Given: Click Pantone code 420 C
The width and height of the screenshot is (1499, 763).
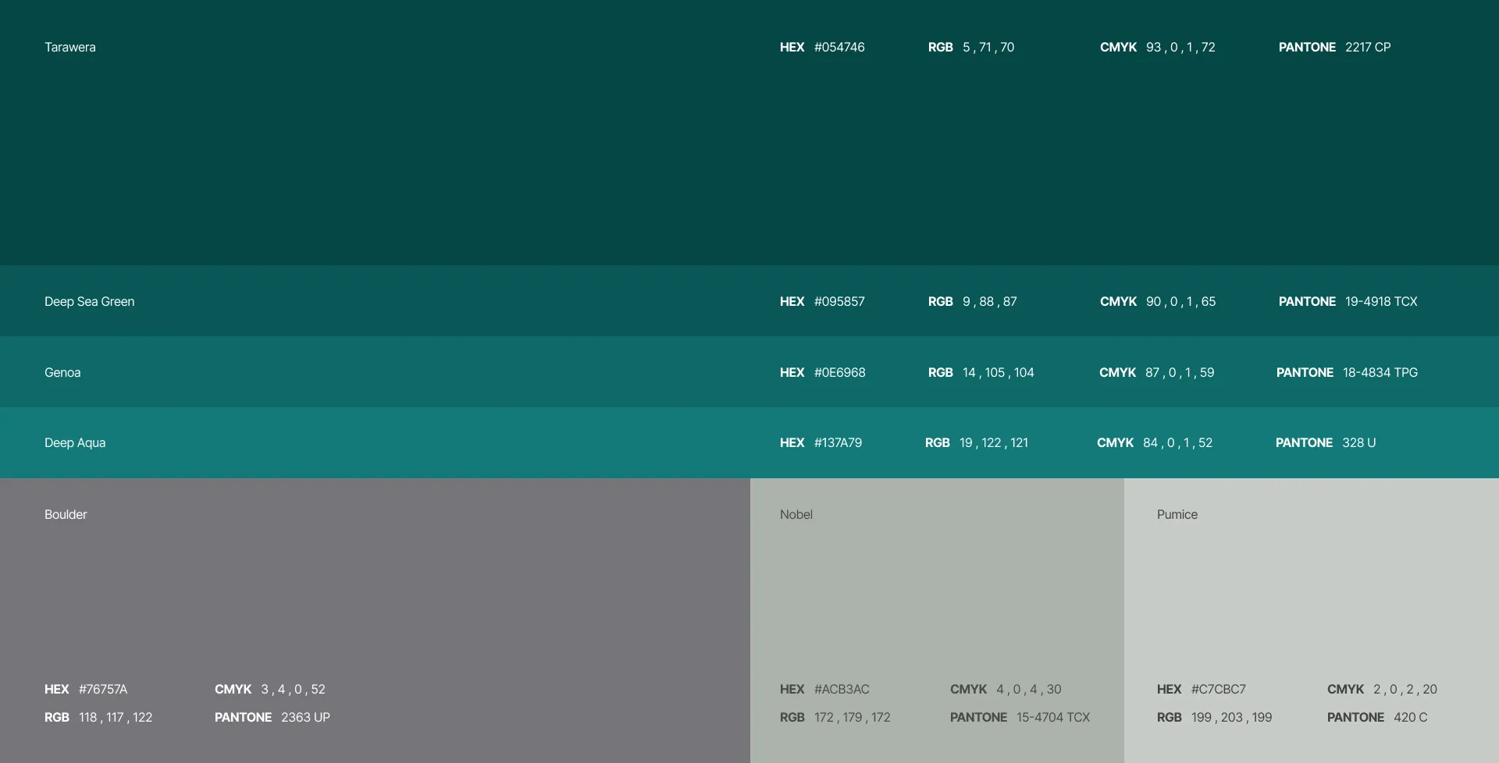Looking at the screenshot, I should [x=1411, y=717].
